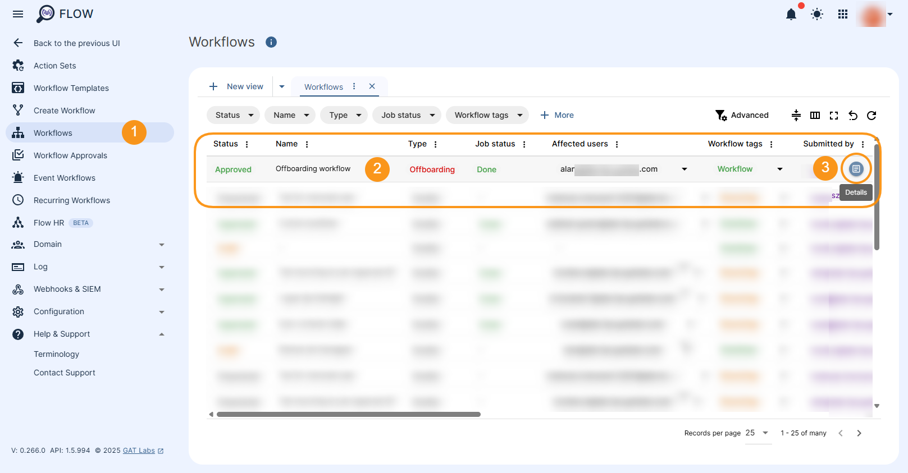Open the Workflows tab options menu
This screenshot has height=473, width=908.
pos(354,86)
